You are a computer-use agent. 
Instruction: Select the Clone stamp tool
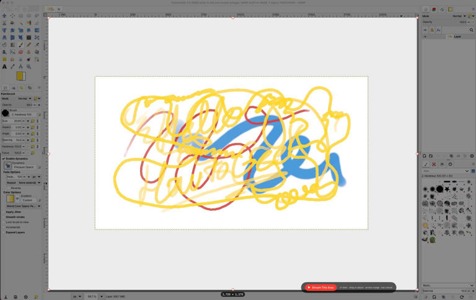click(29, 52)
